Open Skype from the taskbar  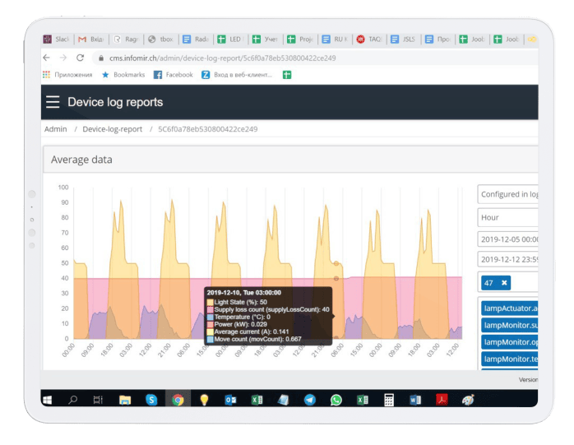point(151,400)
